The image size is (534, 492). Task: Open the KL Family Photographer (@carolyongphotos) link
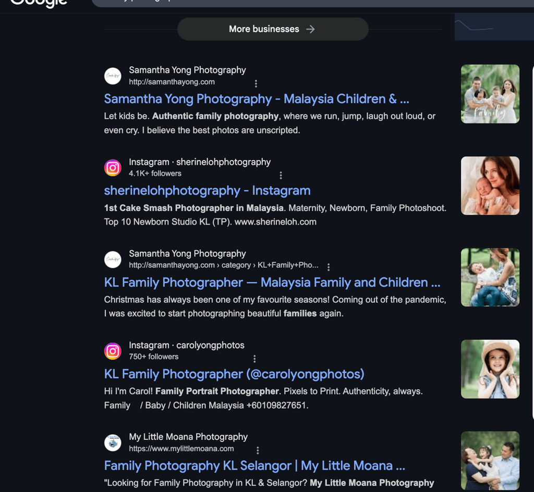click(x=233, y=374)
